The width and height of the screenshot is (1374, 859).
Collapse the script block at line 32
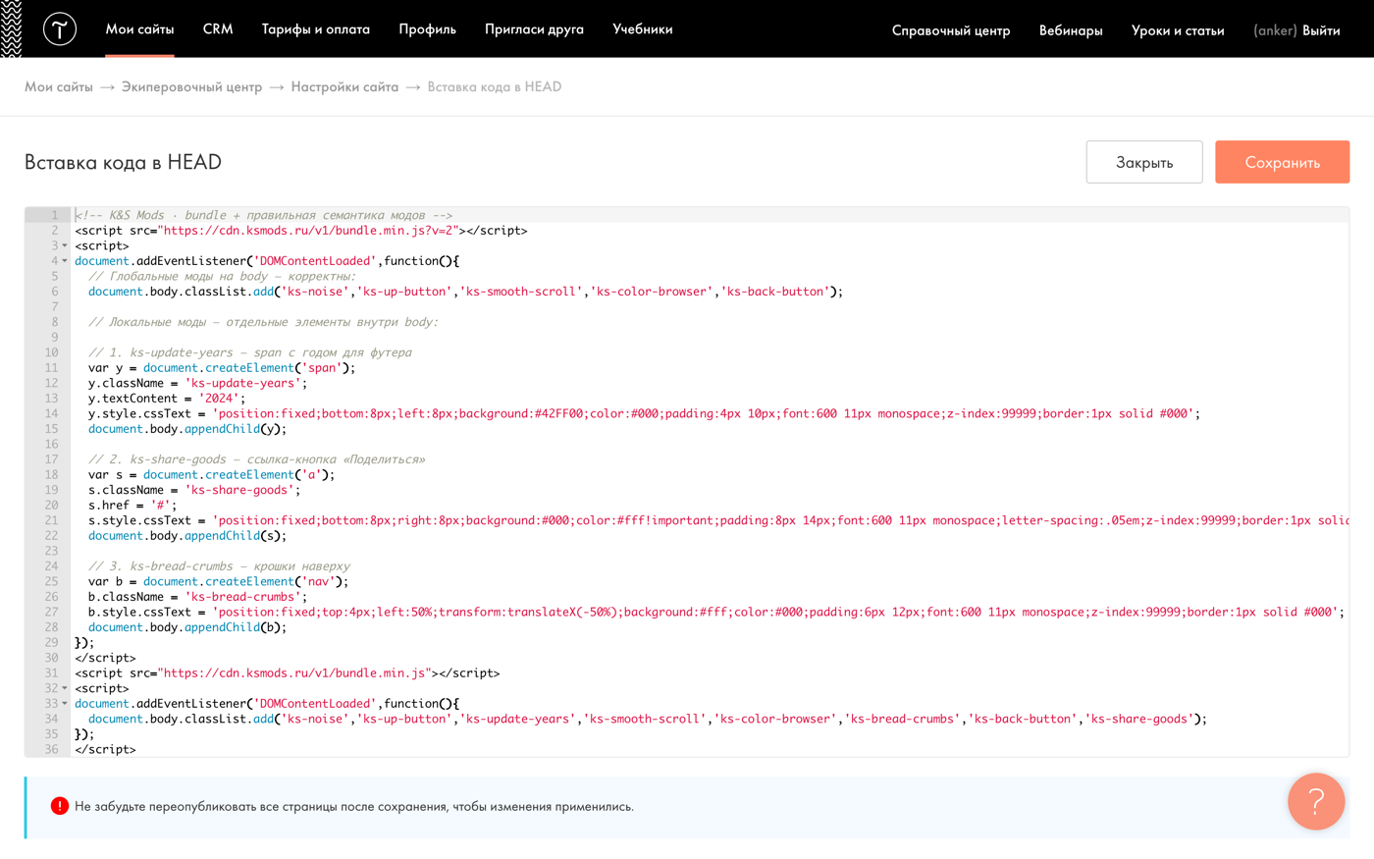coord(65,688)
